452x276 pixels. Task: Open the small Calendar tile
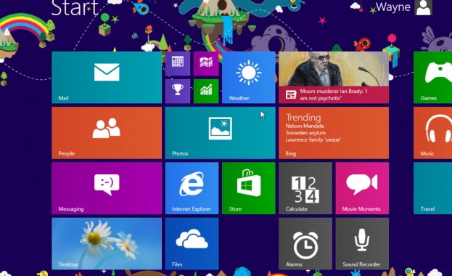178,63
